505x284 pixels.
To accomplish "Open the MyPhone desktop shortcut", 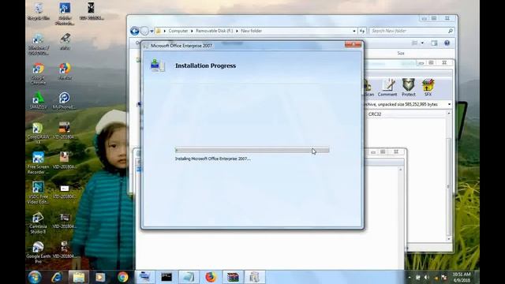I will coord(65,100).
